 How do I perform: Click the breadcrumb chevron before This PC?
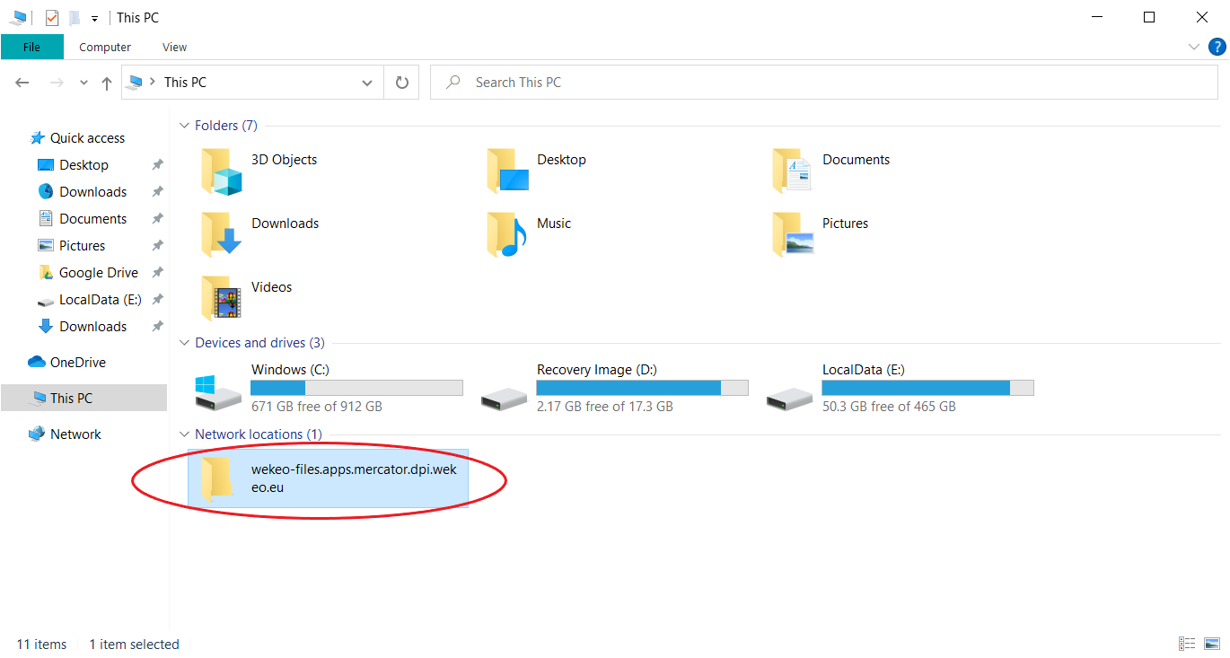(153, 83)
